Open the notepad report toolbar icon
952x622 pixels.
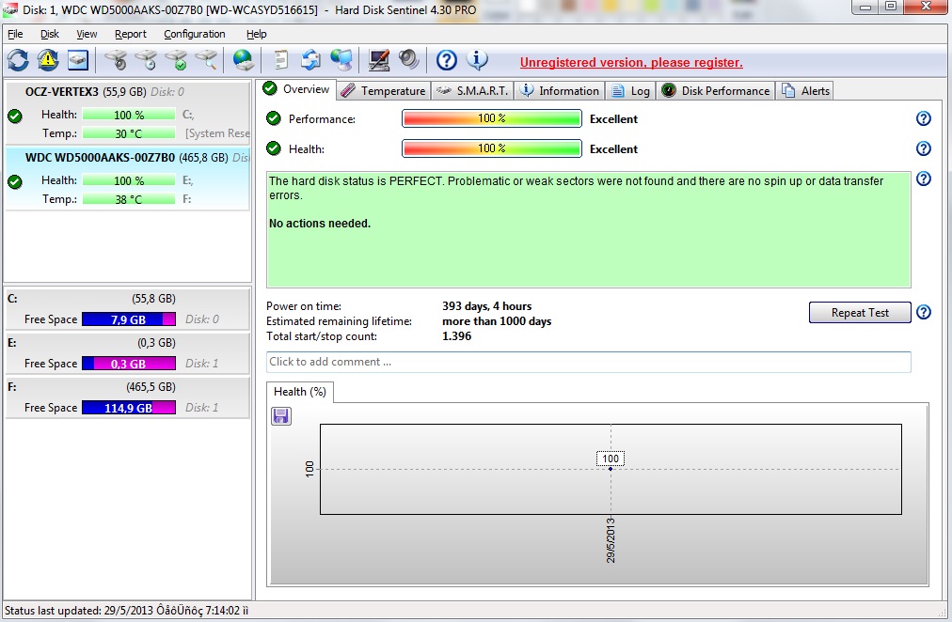(x=280, y=60)
